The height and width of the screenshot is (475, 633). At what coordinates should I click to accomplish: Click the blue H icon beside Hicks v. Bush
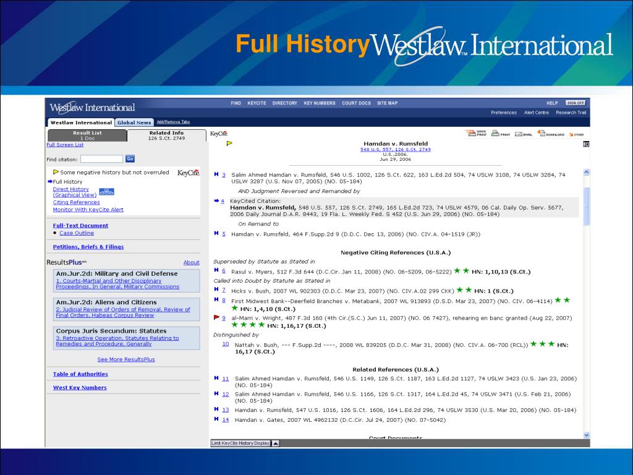pyautogui.click(x=216, y=289)
